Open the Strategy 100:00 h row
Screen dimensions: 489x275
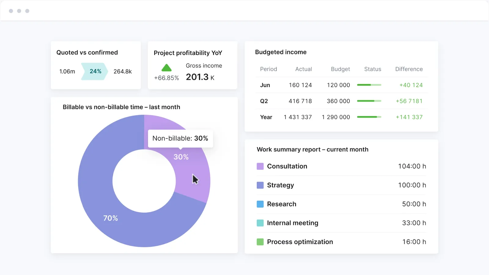pos(341,185)
